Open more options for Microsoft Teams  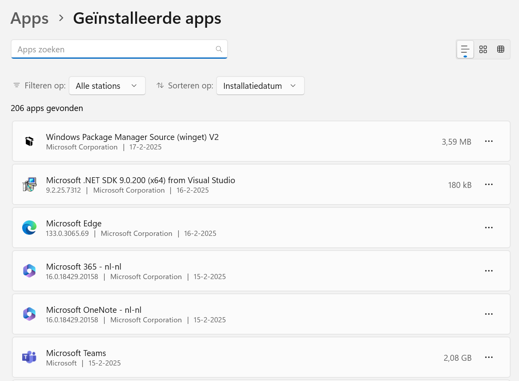pyautogui.click(x=489, y=357)
